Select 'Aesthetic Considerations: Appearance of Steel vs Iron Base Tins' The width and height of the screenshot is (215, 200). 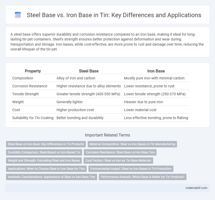pos(51,177)
